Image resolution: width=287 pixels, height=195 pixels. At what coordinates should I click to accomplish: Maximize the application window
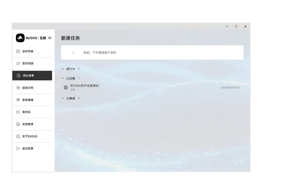point(236,26)
